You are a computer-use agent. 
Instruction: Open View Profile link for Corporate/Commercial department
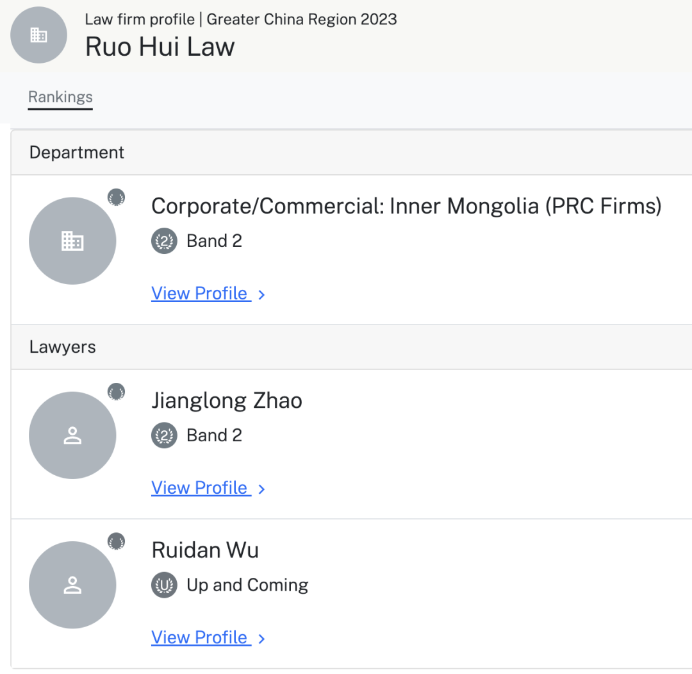click(201, 294)
